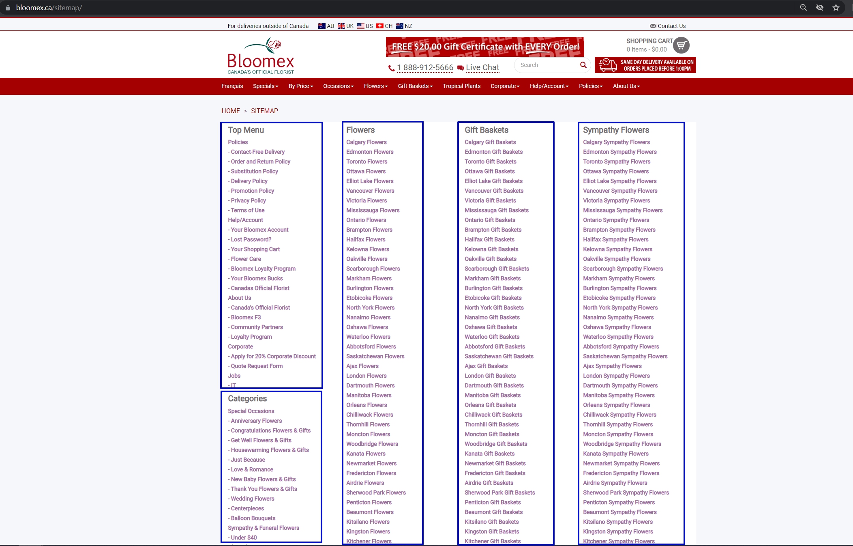853x546 pixels.
Task: Open the Occasions dropdown menu
Action: click(x=339, y=86)
